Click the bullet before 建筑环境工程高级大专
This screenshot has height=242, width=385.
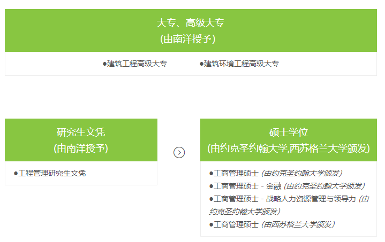coord(202,64)
